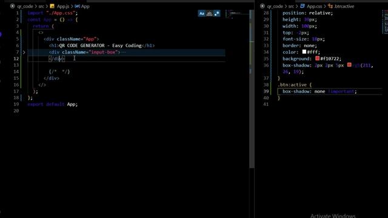388x218 pixels.
Task: Click the '.btn:active {' selector line
Action: click(295, 85)
